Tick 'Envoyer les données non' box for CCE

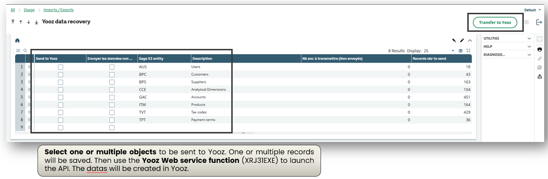point(112,89)
